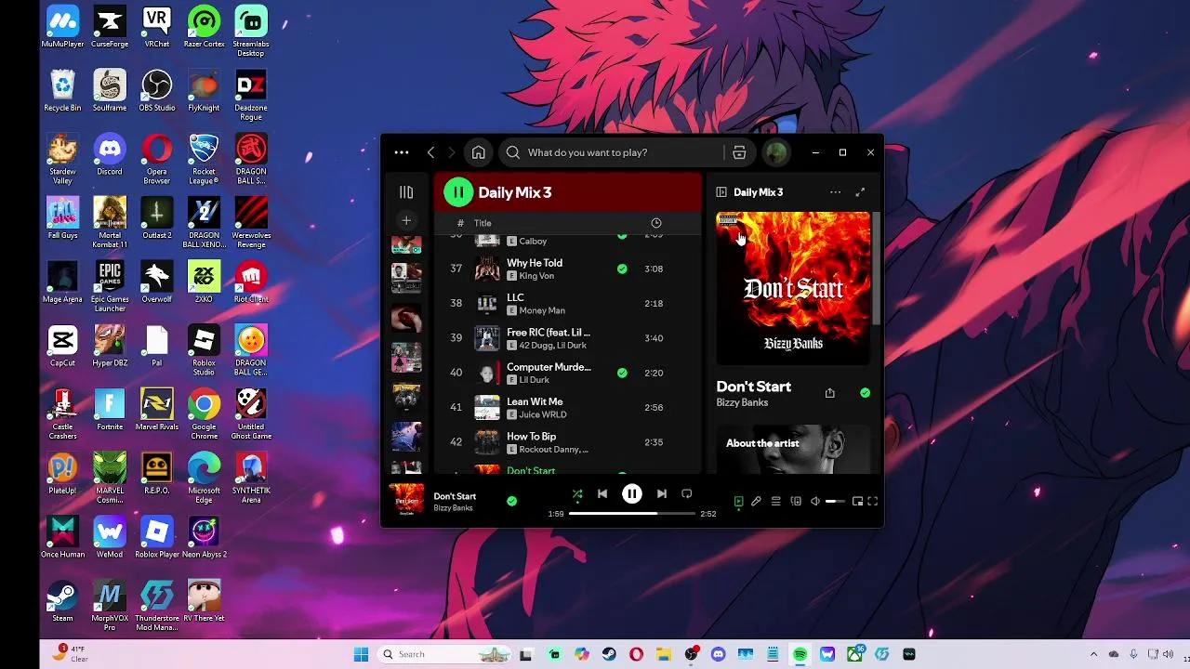Show hidden system tray icons
This screenshot has width=1190, height=669.
pyautogui.click(x=1093, y=654)
